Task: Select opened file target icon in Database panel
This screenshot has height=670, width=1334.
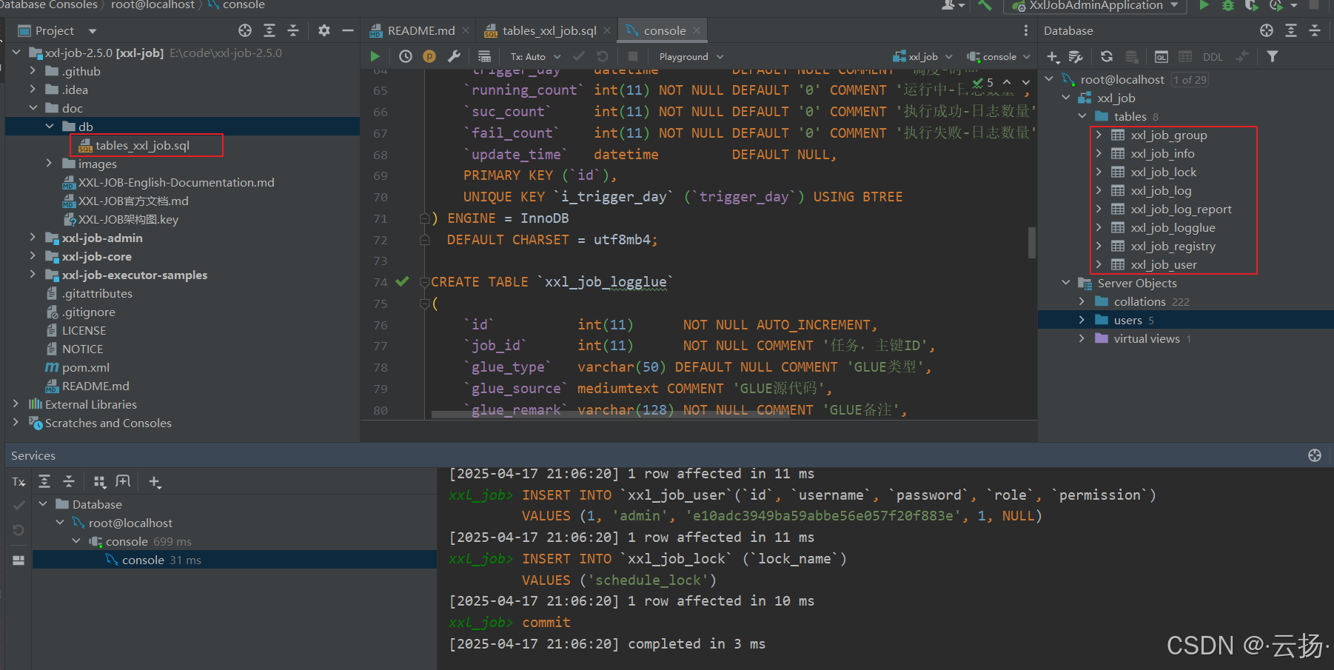Action: [1267, 30]
